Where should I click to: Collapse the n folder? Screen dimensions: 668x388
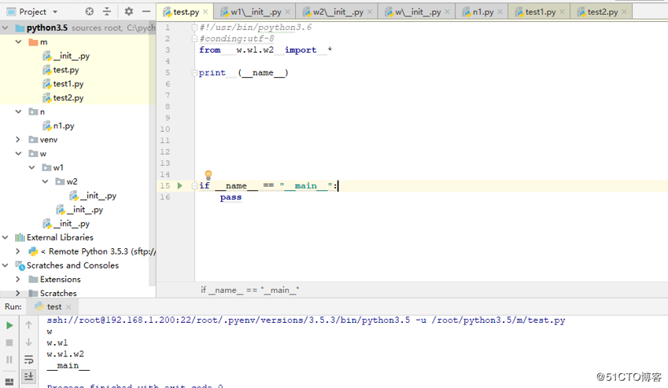click(x=18, y=112)
